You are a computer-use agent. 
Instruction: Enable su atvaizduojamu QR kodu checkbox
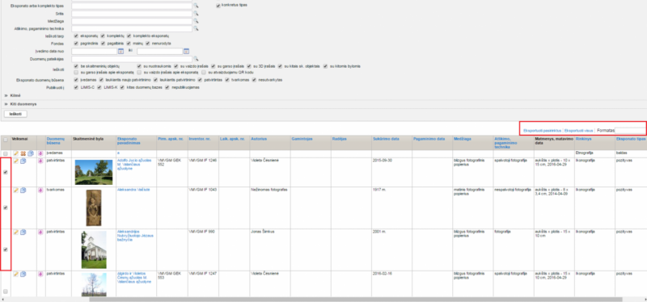point(204,72)
